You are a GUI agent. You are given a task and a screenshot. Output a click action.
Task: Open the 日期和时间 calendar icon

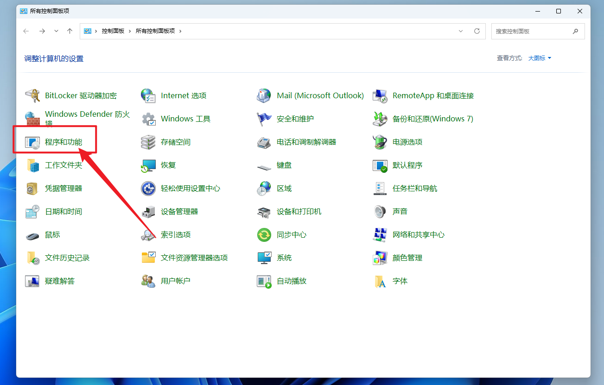pyautogui.click(x=32, y=212)
